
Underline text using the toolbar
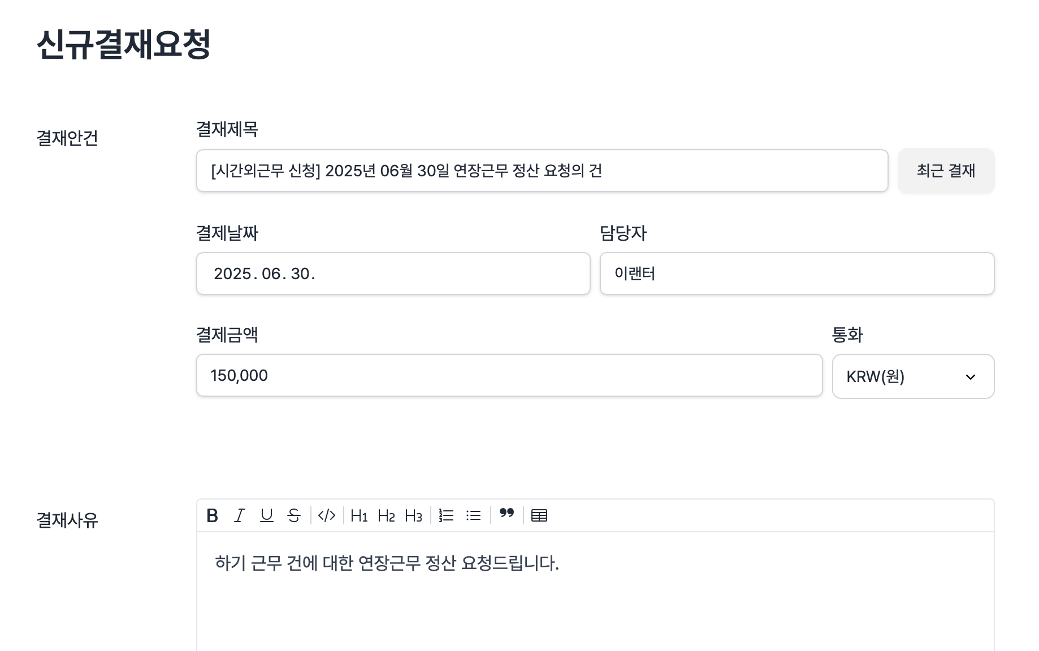267,515
